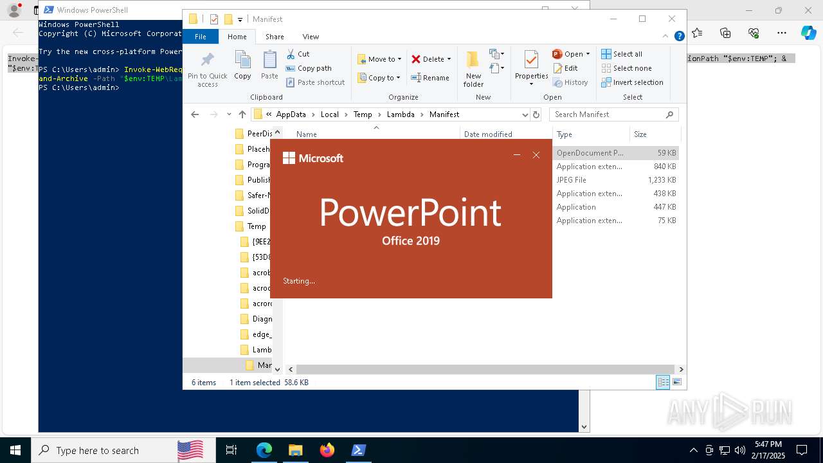Image resolution: width=823 pixels, height=463 pixels.
Task: Click the Paste shortcut button
Action: (x=315, y=82)
